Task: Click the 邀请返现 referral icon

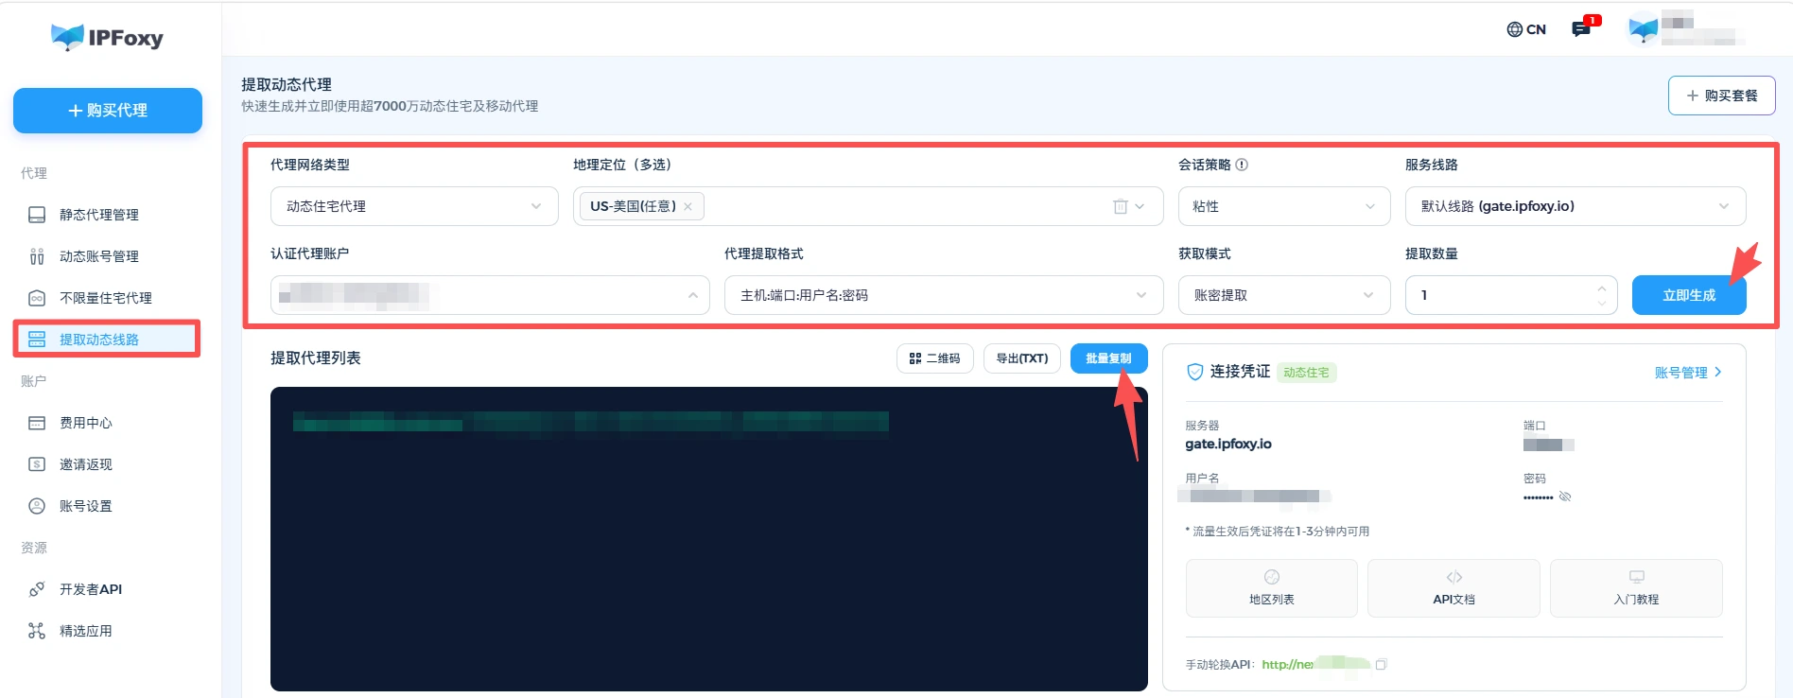Action: [x=37, y=464]
